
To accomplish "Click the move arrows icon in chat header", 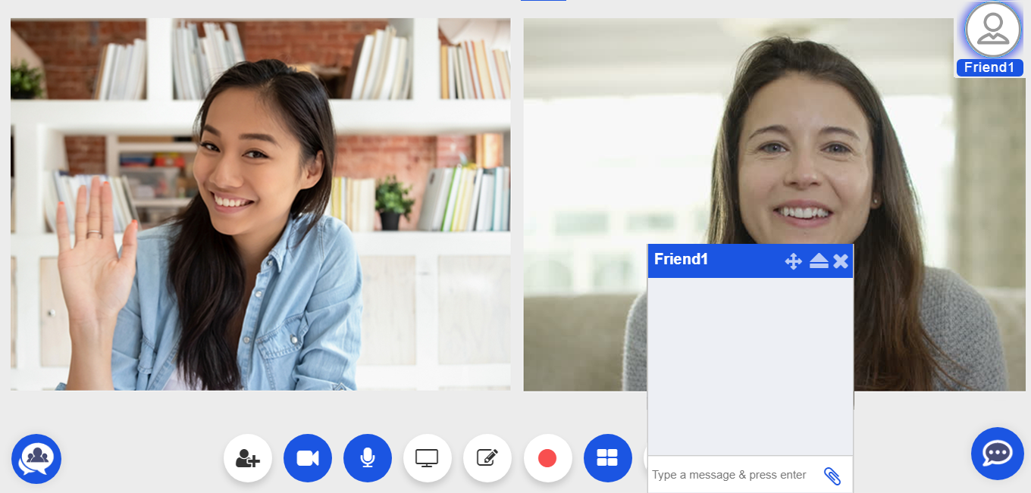I will pyautogui.click(x=793, y=261).
